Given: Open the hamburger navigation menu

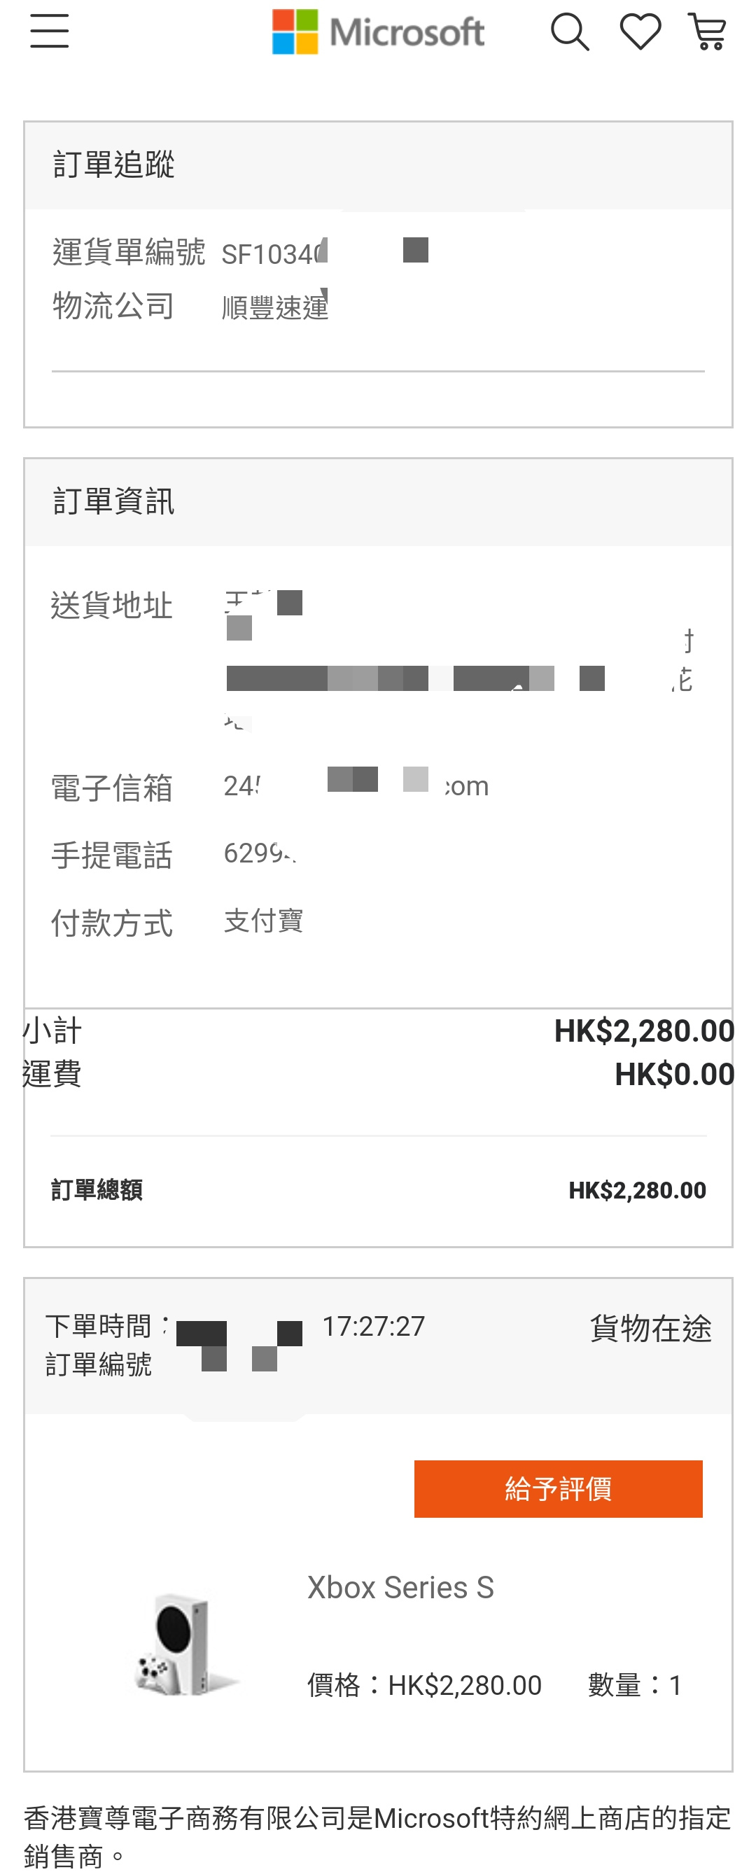Looking at the screenshot, I should (50, 32).
